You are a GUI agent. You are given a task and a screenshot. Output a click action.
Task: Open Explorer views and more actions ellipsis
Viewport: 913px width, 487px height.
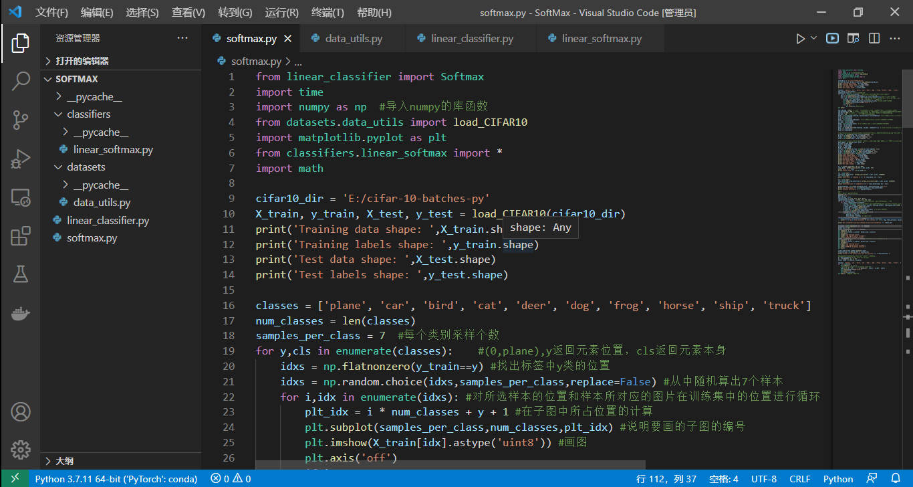click(x=182, y=38)
